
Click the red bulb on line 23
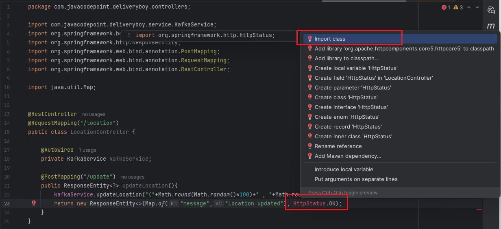click(x=34, y=203)
